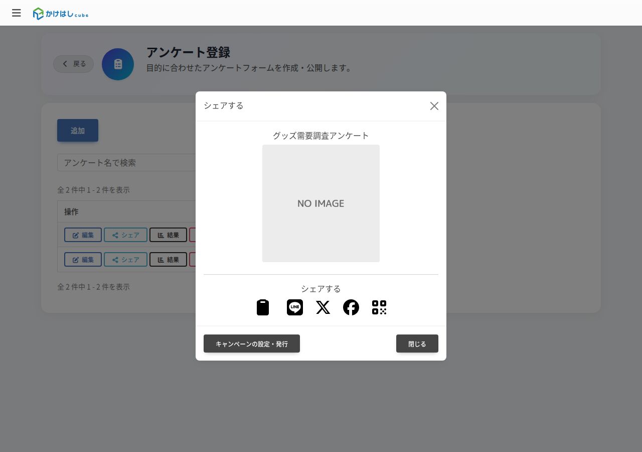Go back with the 戻る button
This screenshot has width=642, height=452.
(x=74, y=64)
